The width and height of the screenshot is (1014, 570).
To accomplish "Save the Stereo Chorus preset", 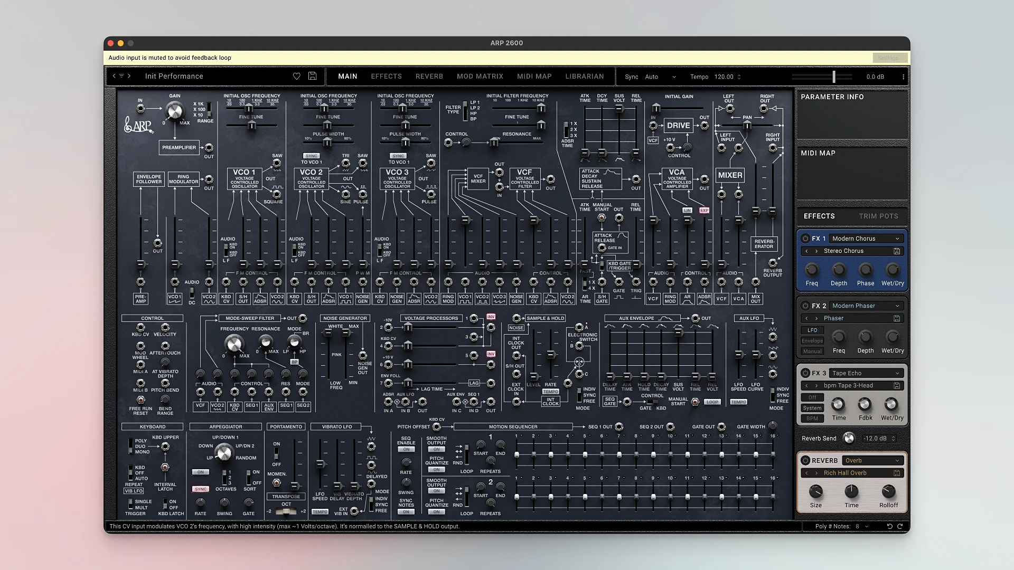I will point(897,251).
